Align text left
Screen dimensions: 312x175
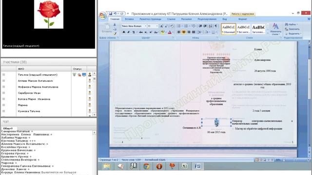click(x=179, y=32)
